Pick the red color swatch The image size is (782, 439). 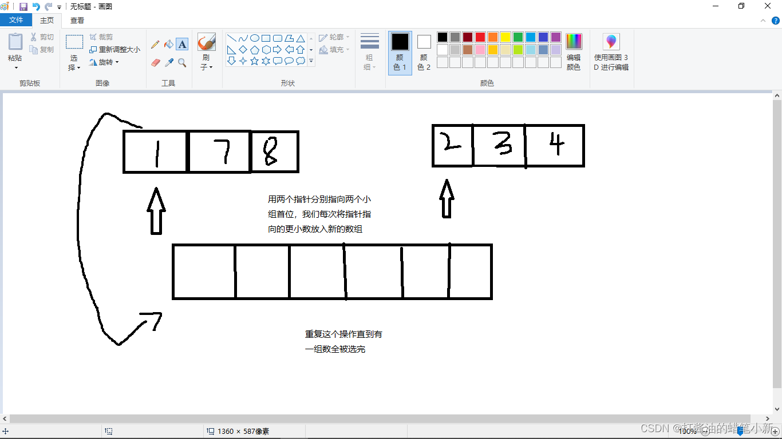click(480, 37)
